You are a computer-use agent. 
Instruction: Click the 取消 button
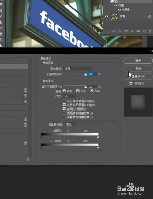click(x=138, y=69)
